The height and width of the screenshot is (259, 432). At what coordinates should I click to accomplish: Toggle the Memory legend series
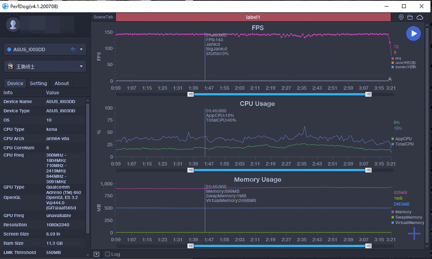401,212
